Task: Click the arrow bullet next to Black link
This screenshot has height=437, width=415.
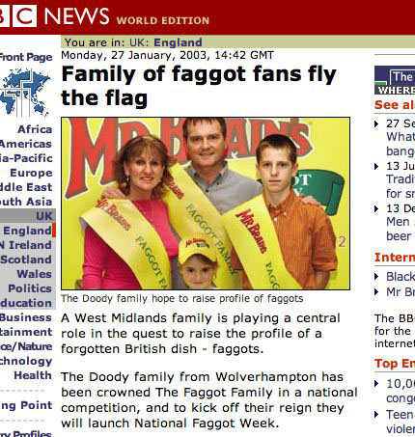Action: pyautogui.click(x=376, y=277)
